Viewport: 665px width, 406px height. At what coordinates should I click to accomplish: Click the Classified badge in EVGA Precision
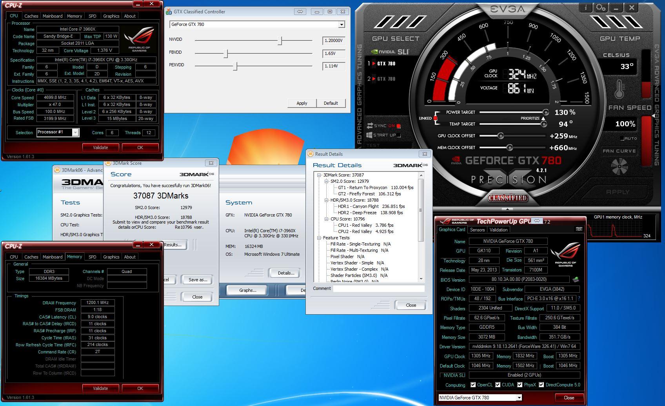(507, 198)
